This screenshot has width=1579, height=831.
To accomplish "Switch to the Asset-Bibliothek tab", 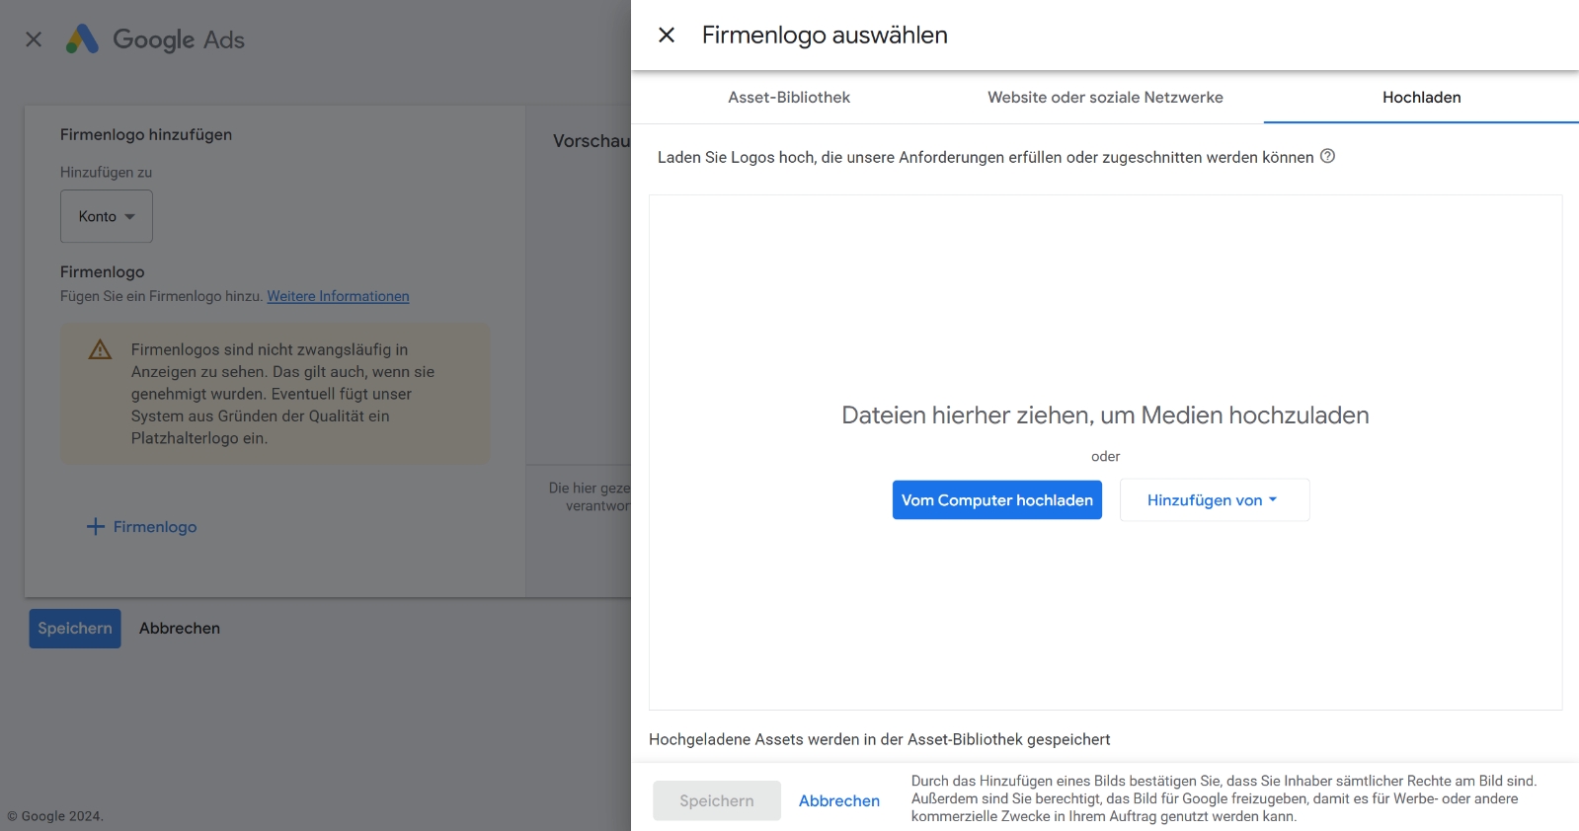I will click(x=788, y=98).
